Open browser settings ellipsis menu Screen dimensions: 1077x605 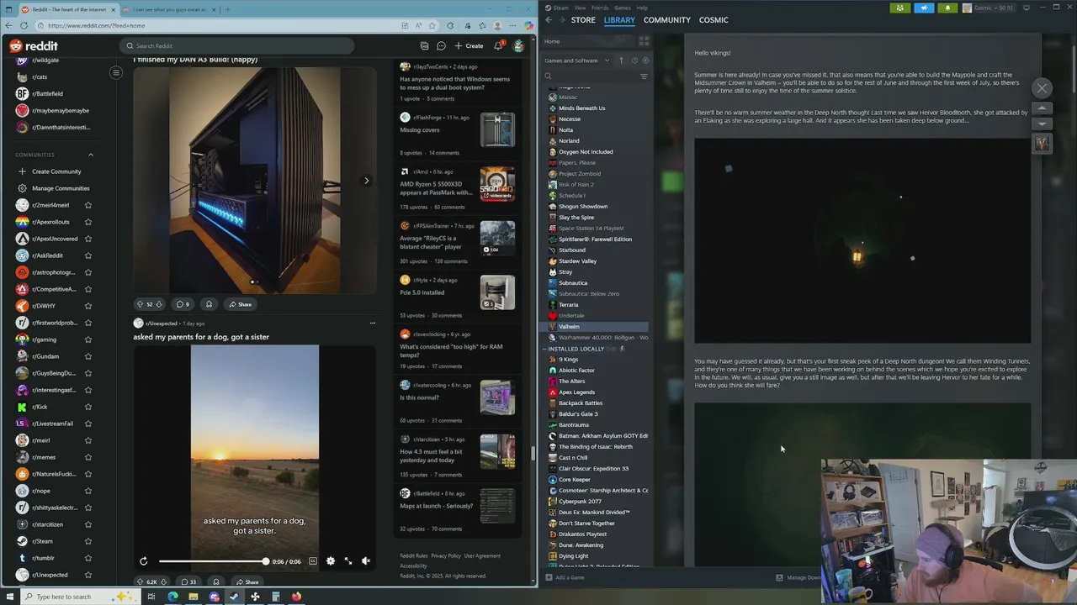pos(512,25)
